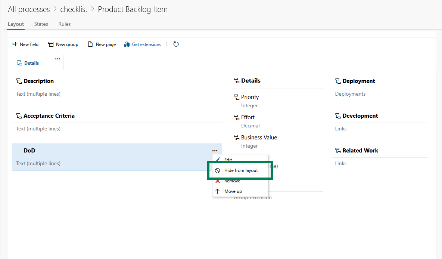The width and height of the screenshot is (442, 259).
Task: Click the red X Remove icon
Action: (x=218, y=181)
